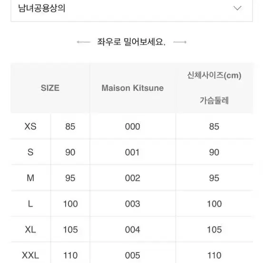Select the L size row label

click(30, 204)
